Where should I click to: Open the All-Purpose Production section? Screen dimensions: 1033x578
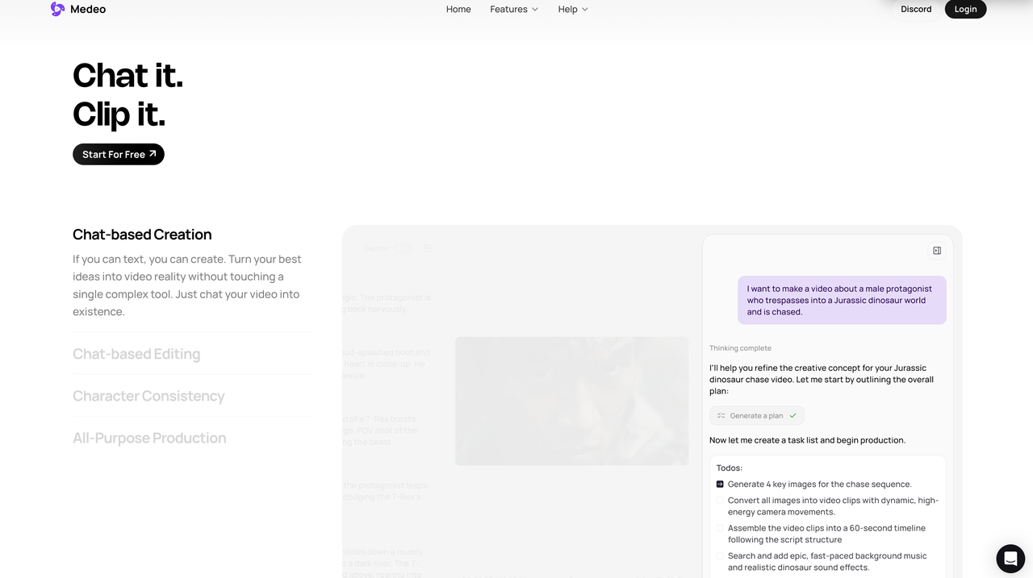[x=149, y=438]
